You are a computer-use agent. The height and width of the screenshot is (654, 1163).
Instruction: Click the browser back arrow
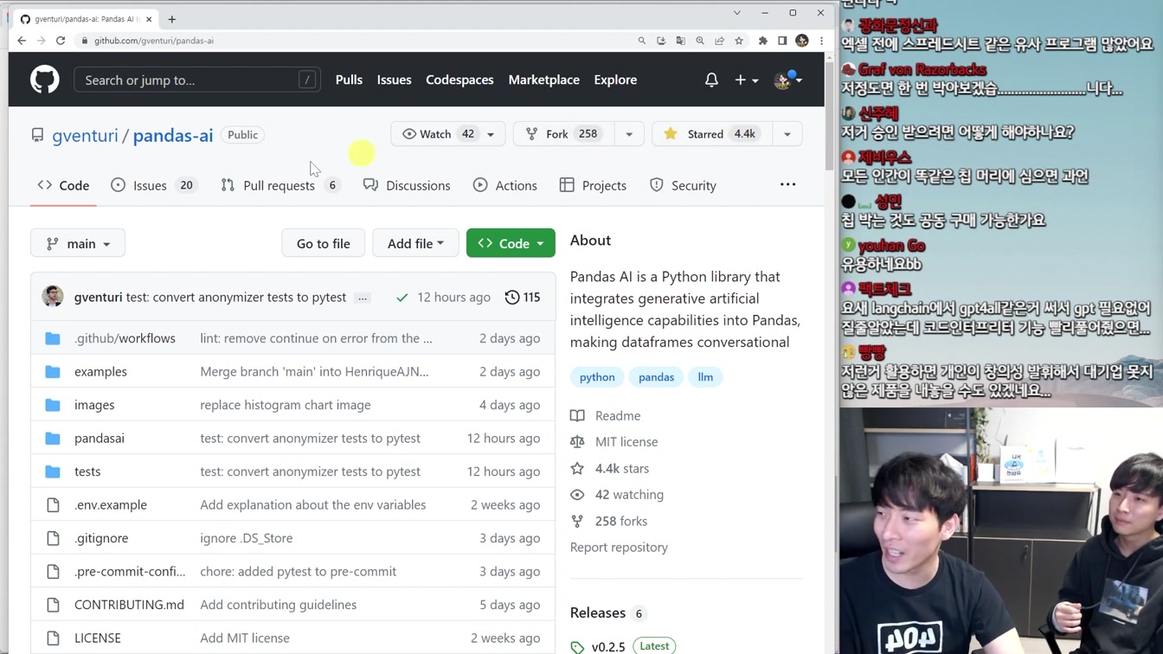click(x=22, y=41)
